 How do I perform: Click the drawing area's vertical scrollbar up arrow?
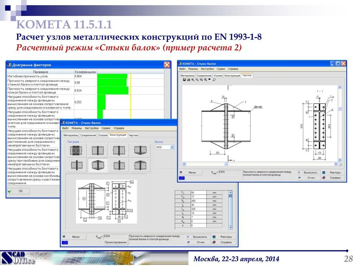click(340, 87)
